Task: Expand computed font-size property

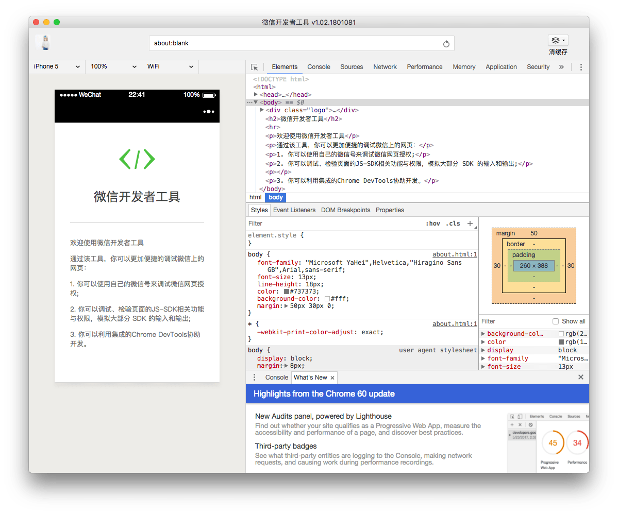Action: (483, 367)
